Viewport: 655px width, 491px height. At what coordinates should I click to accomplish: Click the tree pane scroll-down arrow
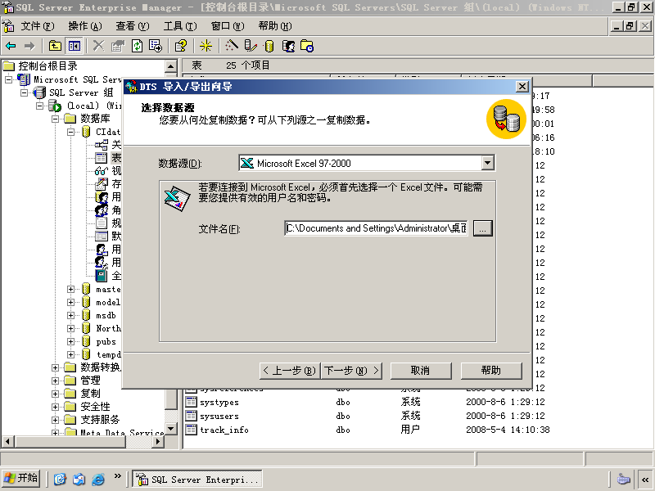click(170, 428)
